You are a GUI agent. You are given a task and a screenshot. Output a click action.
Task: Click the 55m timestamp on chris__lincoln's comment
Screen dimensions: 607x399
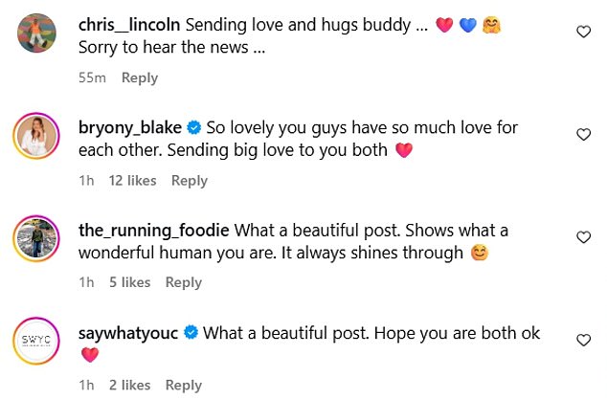point(91,78)
